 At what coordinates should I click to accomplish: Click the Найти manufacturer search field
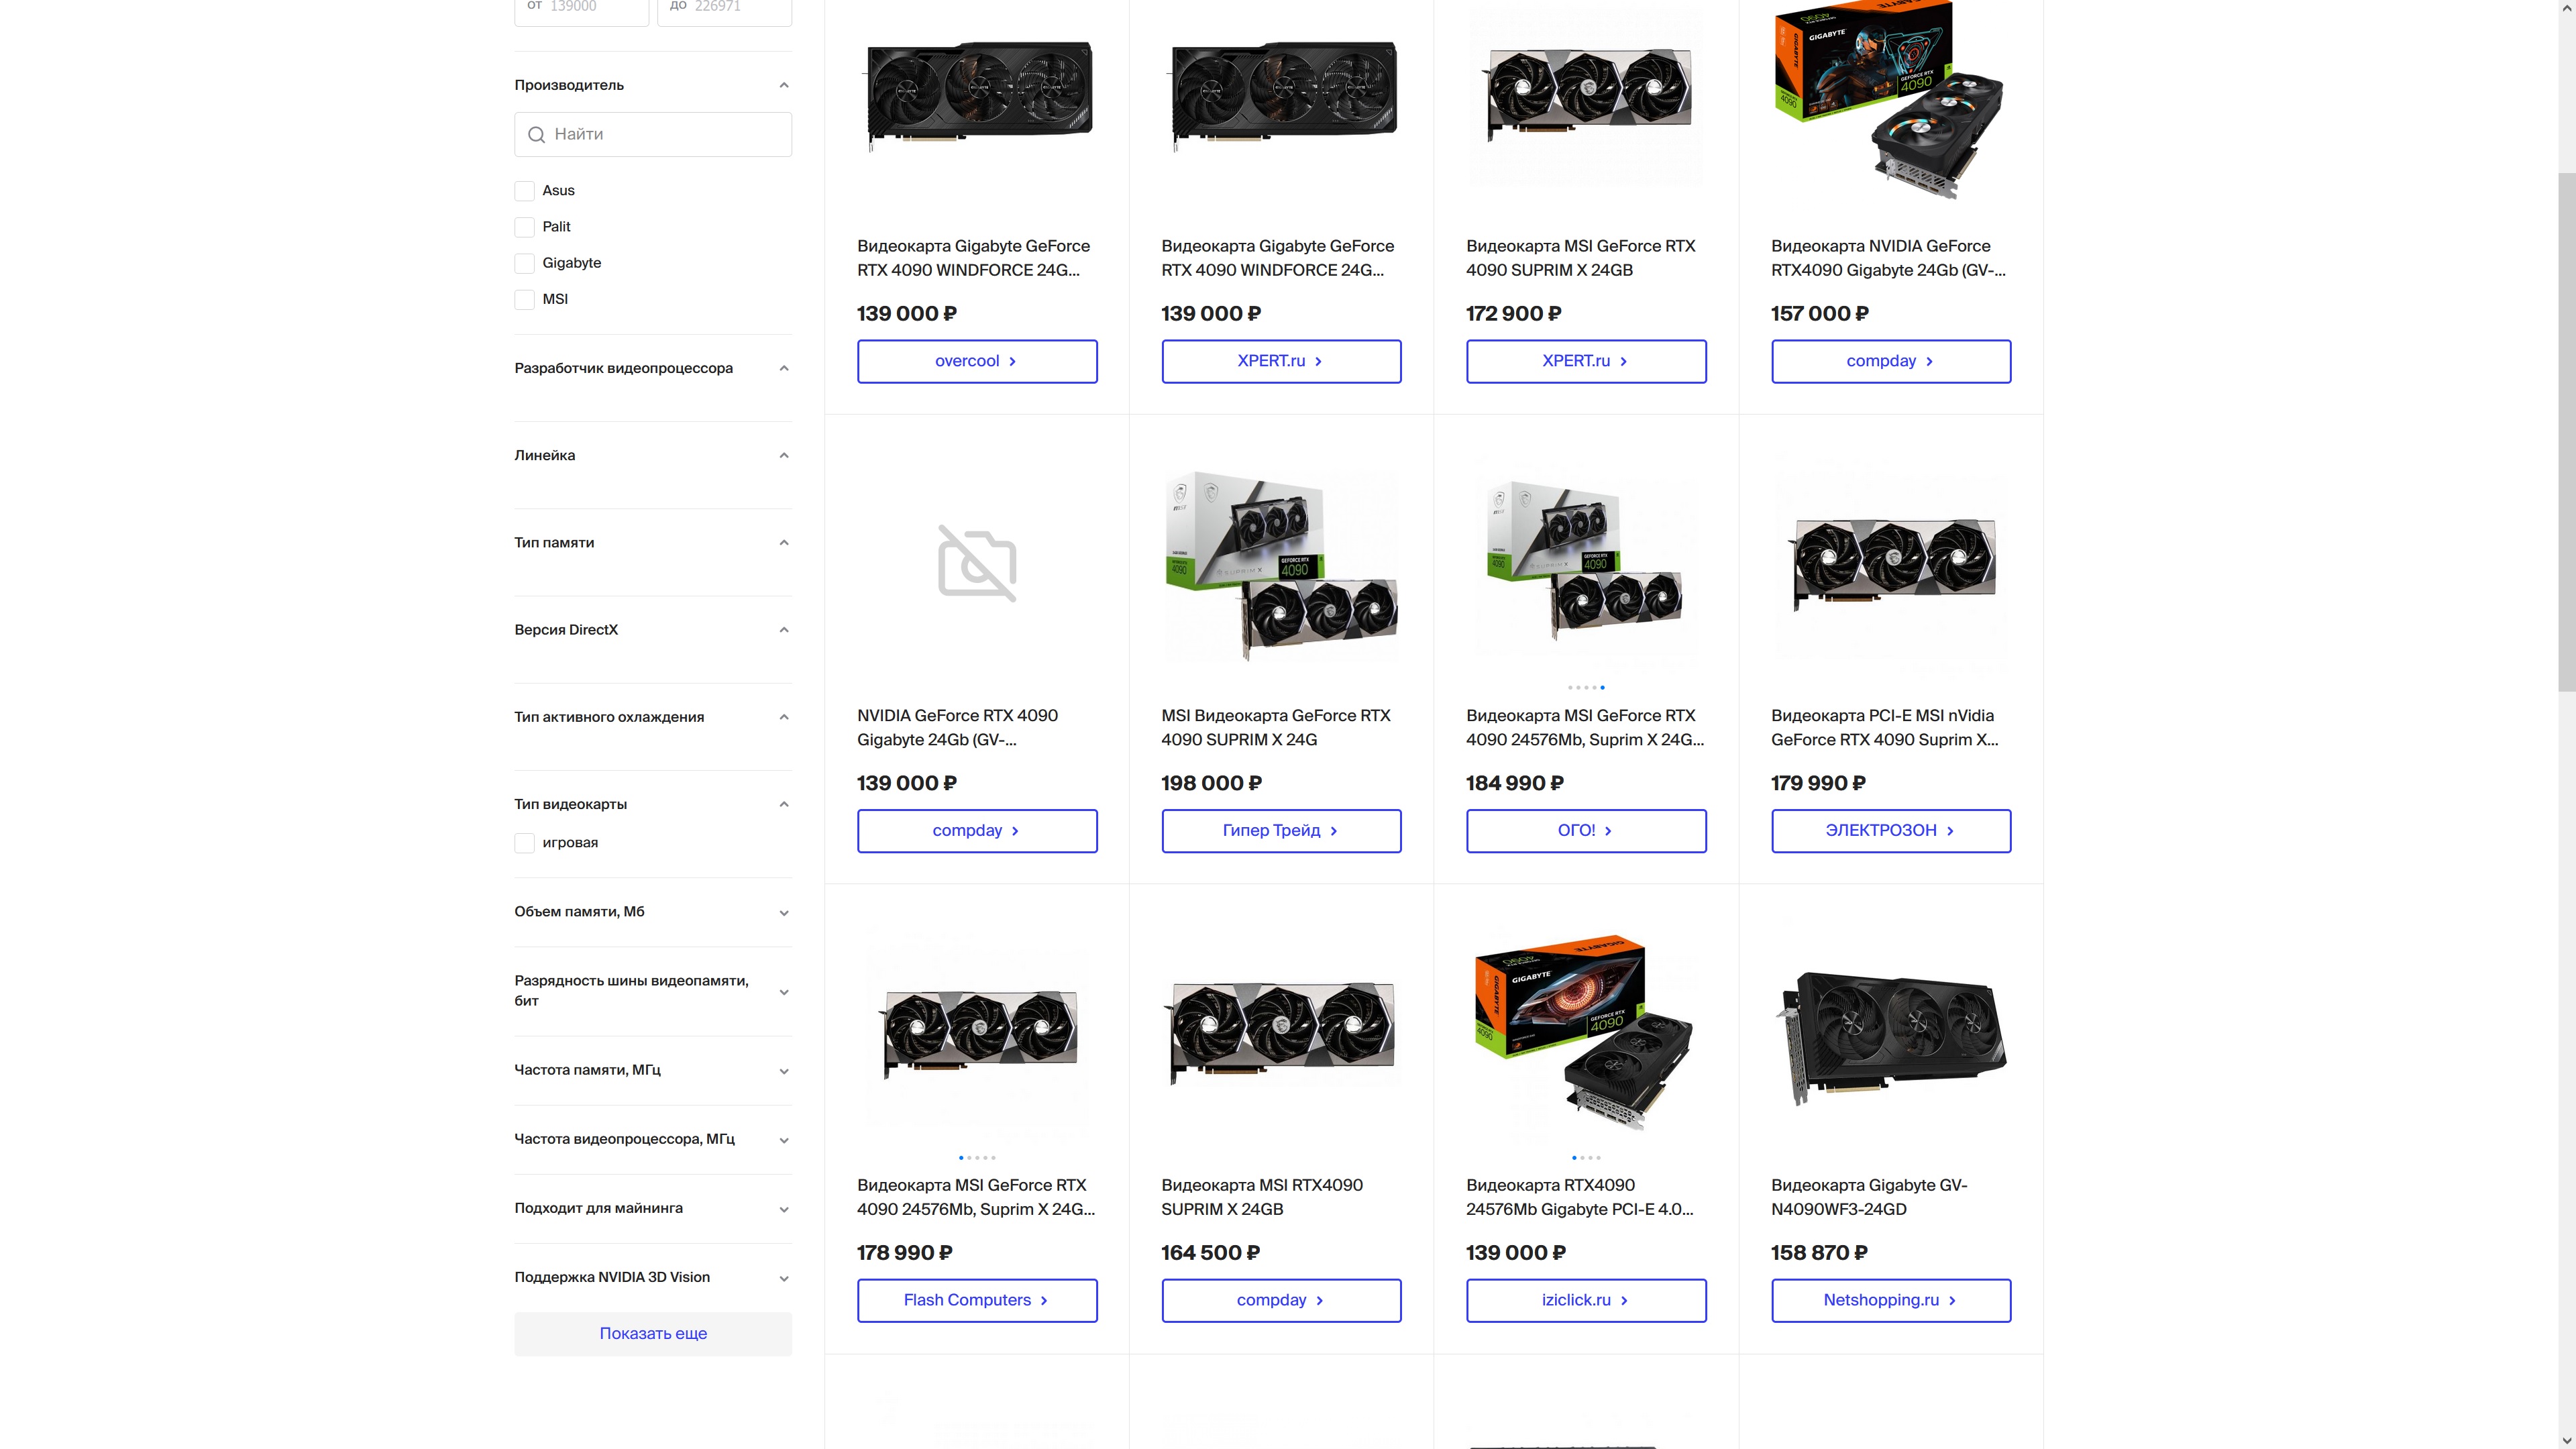(x=653, y=134)
